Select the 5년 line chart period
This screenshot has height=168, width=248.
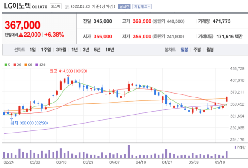click(97, 50)
